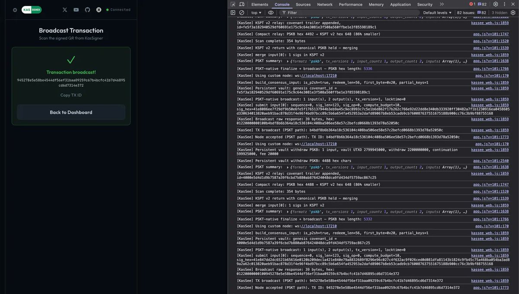The width and height of the screenshot is (519, 294).
Task: Switch to the Elements tab
Action: tap(259, 4)
